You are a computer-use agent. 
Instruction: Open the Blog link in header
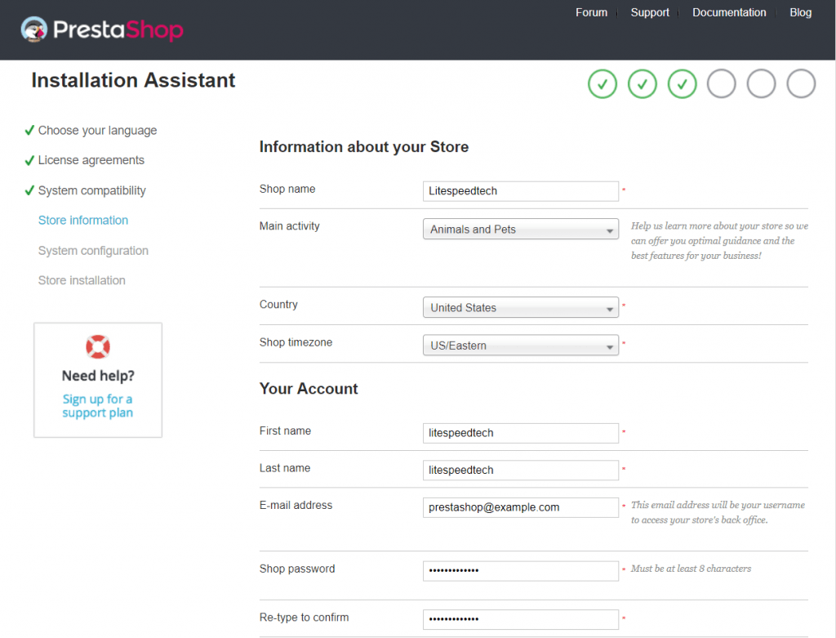click(x=800, y=12)
